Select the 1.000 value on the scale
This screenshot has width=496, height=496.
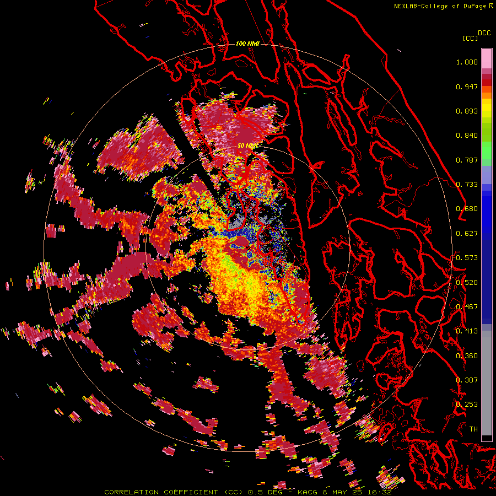(x=467, y=62)
